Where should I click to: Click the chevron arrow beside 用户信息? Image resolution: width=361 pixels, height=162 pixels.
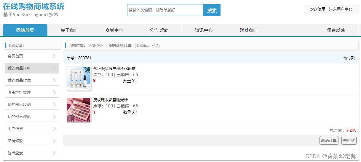(54, 129)
